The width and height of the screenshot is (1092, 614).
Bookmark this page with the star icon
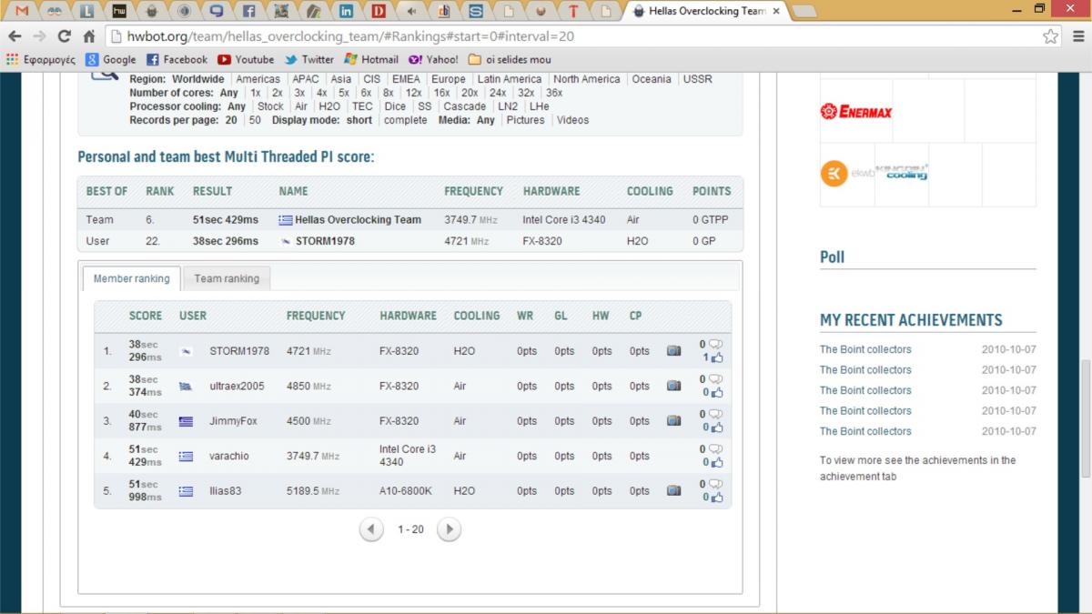coord(1050,37)
